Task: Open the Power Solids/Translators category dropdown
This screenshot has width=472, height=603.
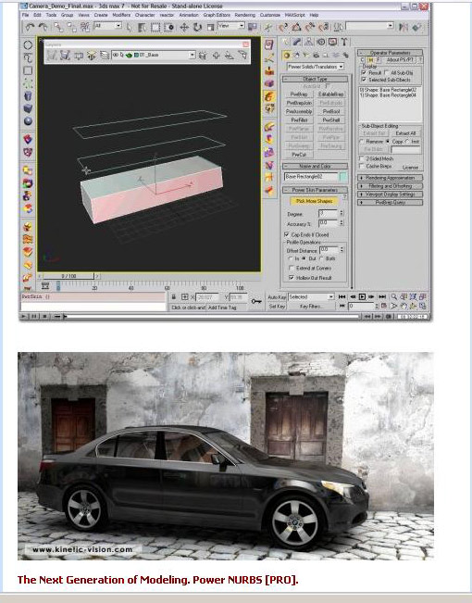Action: click(x=316, y=67)
